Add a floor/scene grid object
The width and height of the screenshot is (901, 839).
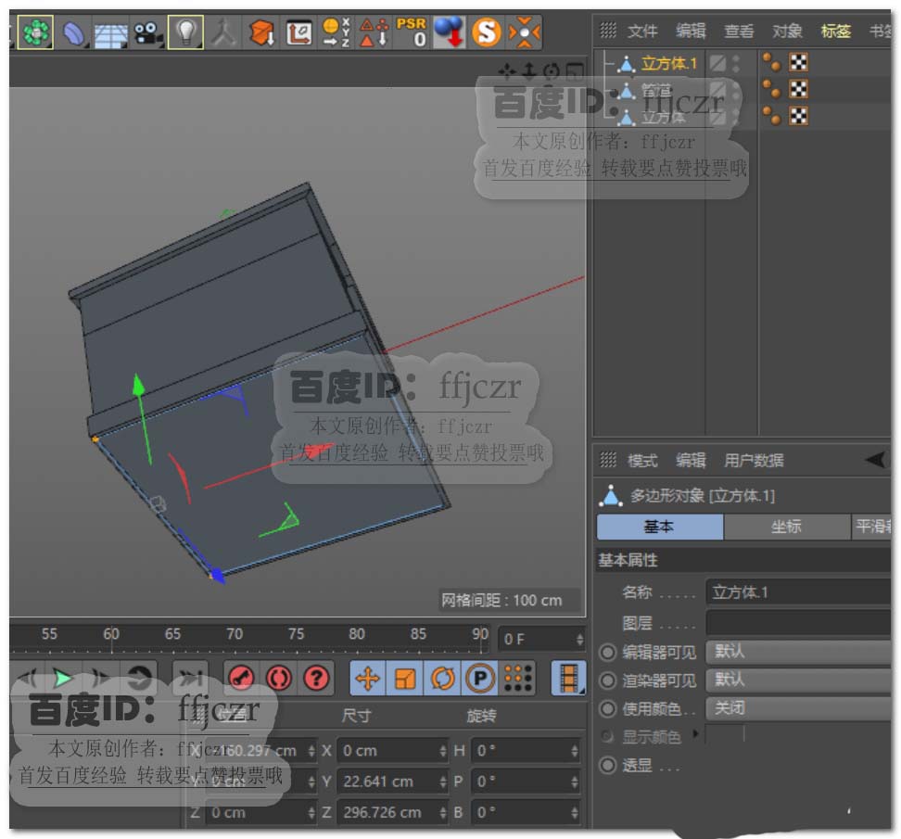pos(110,34)
